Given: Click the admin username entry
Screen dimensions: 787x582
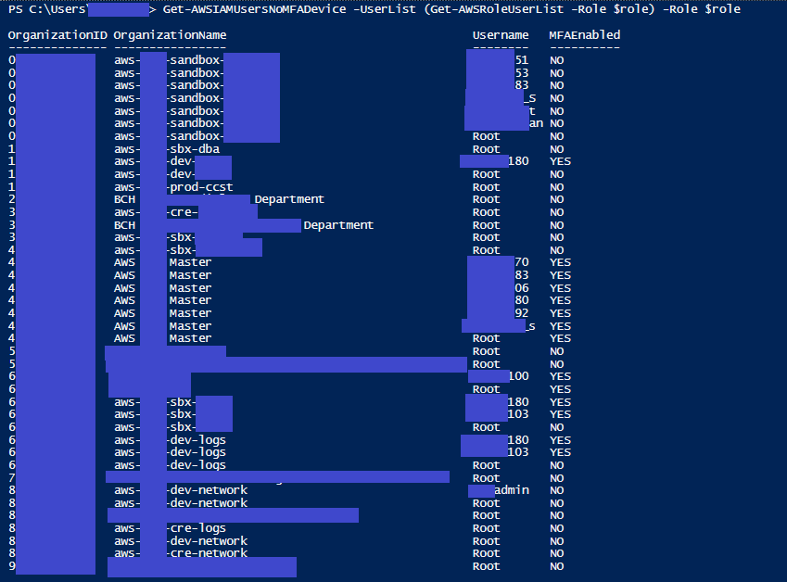Looking at the screenshot, I should point(513,490).
